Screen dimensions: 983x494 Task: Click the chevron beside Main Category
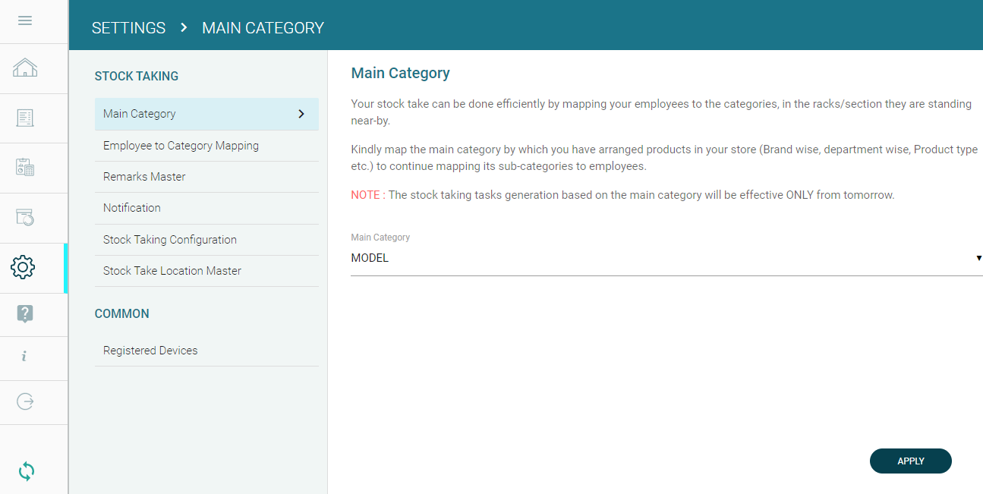pyautogui.click(x=301, y=114)
